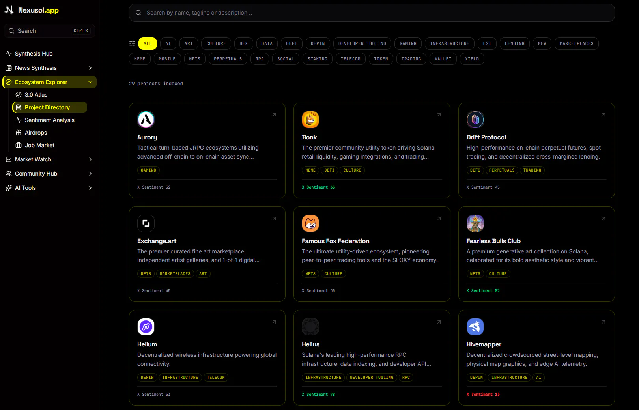Go to Job Market page
Image resolution: width=639 pixels, height=410 pixels.
coord(50,145)
